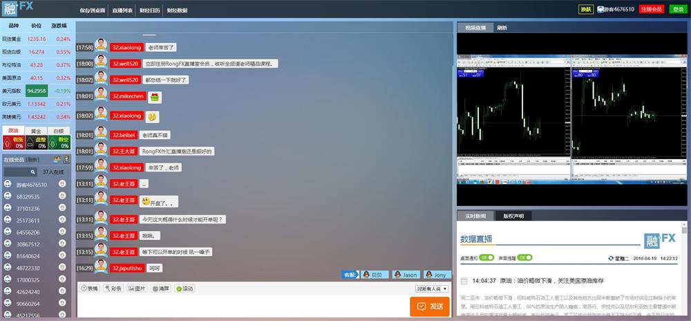
Task: Toggle the 滚动 auto-scroll option
Action: [184, 288]
